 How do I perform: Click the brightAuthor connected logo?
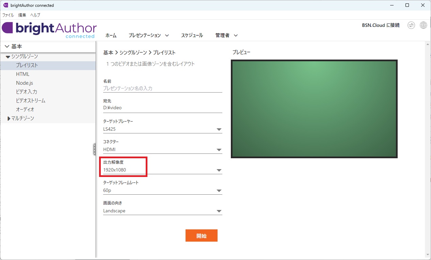pos(49,30)
